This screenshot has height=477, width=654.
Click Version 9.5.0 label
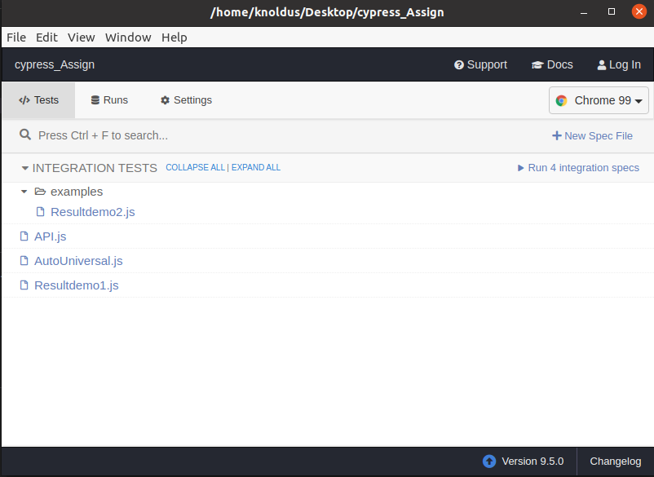532,462
